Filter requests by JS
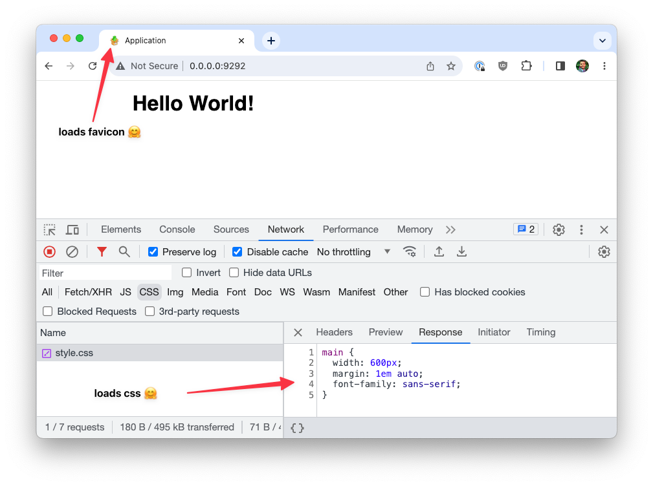Screen dimensions: 653x486 [x=126, y=292]
